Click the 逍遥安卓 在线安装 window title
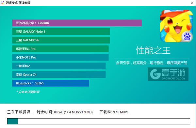 click(18, 3)
